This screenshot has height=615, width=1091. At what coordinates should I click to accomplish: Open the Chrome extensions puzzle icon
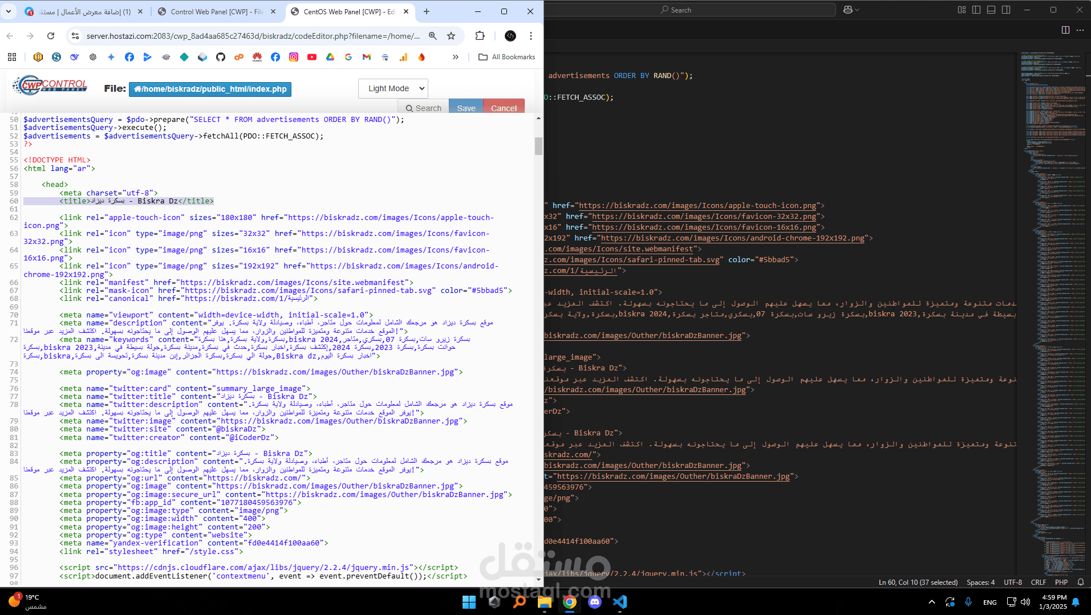coord(480,36)
